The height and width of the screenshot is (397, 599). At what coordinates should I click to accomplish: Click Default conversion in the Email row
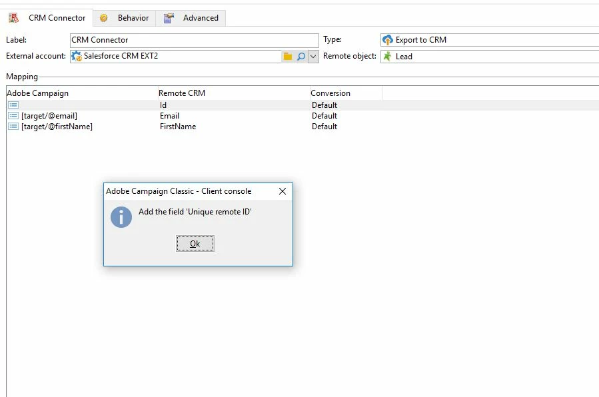pos(324,116)
